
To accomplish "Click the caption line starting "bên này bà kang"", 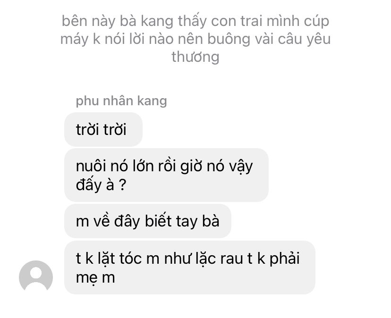I will [x=195, y=21].
